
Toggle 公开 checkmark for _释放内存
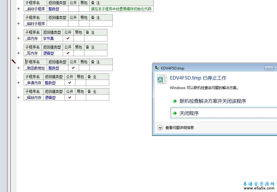pyautogui.click(x=70, y=98)
